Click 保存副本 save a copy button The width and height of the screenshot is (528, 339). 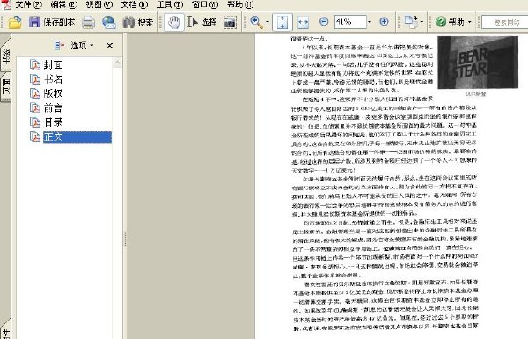[52, 22]
